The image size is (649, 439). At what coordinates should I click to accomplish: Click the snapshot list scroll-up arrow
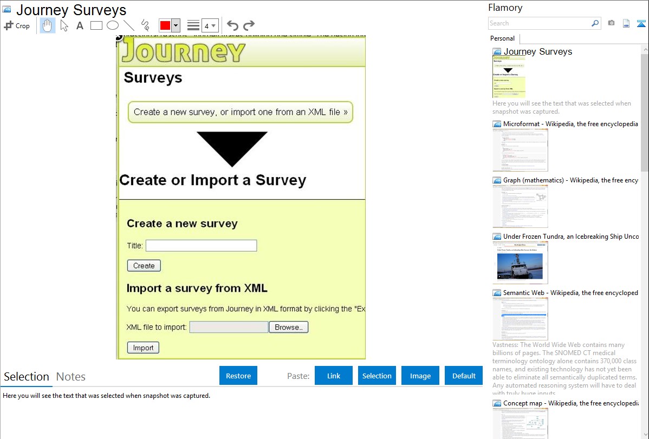(645, 49)
